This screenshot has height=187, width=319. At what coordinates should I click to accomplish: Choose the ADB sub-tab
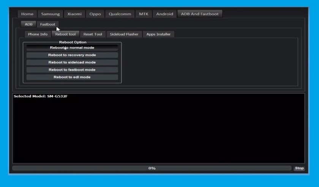(28, 24)
